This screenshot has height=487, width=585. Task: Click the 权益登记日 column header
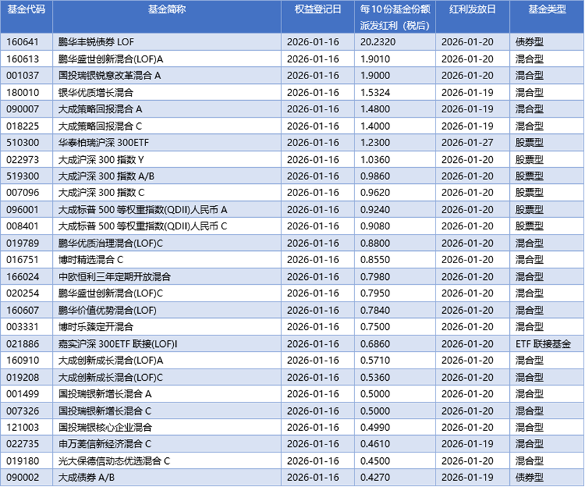point(318,9)
